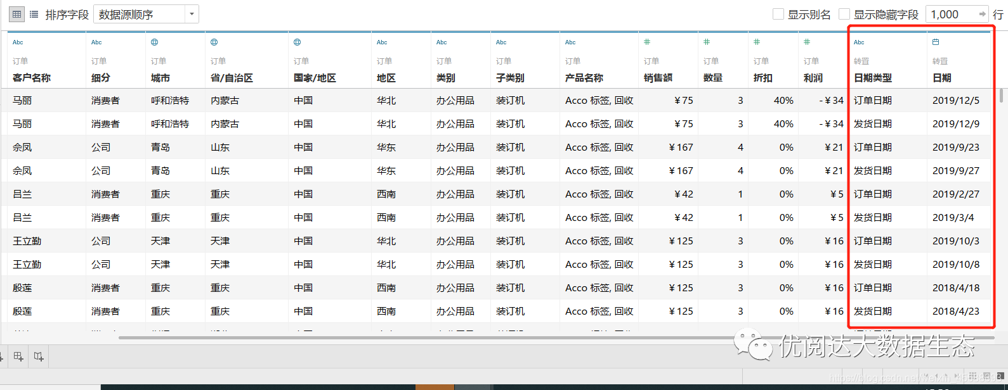
Task: Select the 客户名称 column header
Action: (32, 78)
